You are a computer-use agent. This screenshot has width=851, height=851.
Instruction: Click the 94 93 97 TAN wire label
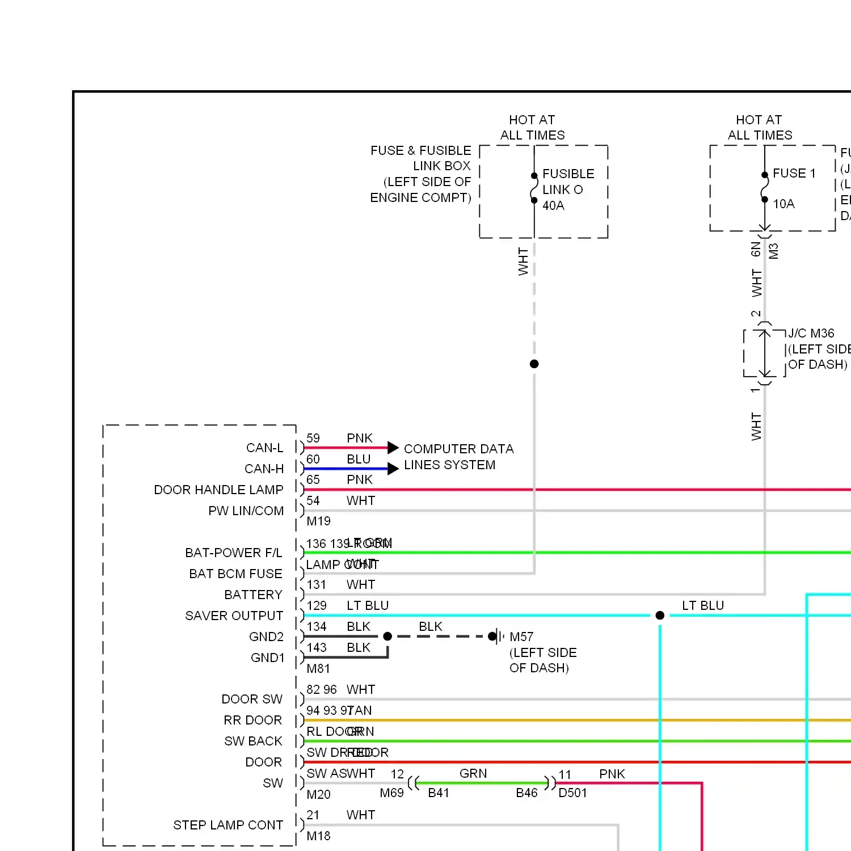(339, 710)
